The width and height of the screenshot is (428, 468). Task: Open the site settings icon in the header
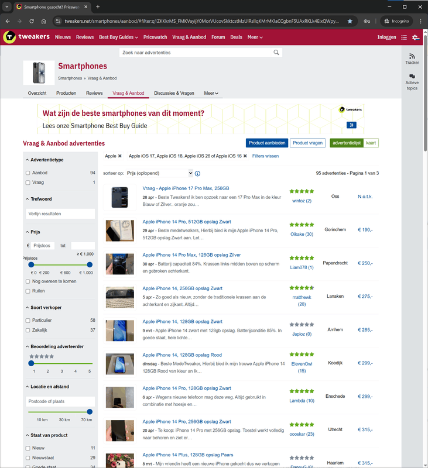click(x=416, y=37)
